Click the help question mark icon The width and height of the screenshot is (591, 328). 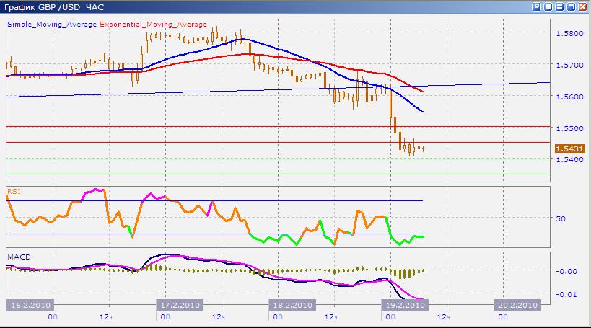pyautogui.click(x=537, y=6)
